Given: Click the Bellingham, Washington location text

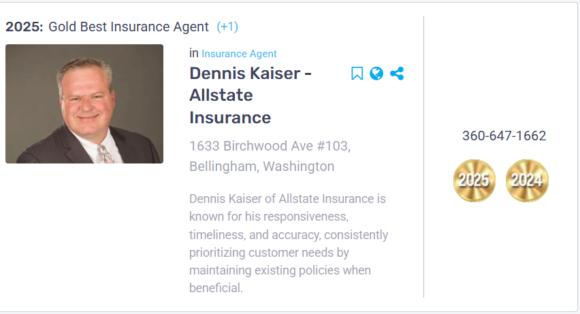Looking at the screenshot, I should pos(261,166).
